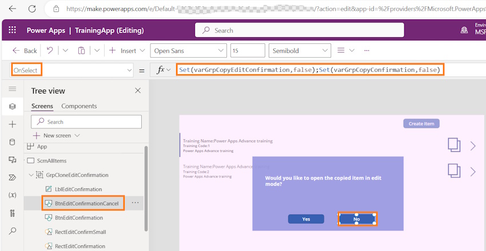Click the 'Training Code:1' label
Screen dimensions: 486x251
(x=197, y=146)
